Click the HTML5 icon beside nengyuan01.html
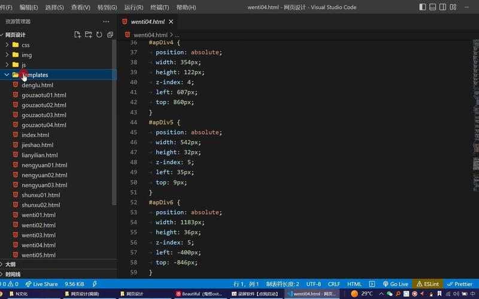This screenshot has width=479, height=299. point(16,165)
